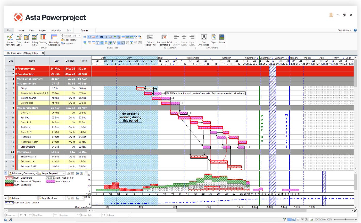This screenshot has height=223, width=361.
Task: Click the user profile avatar
Action: (x=331, y=15)
